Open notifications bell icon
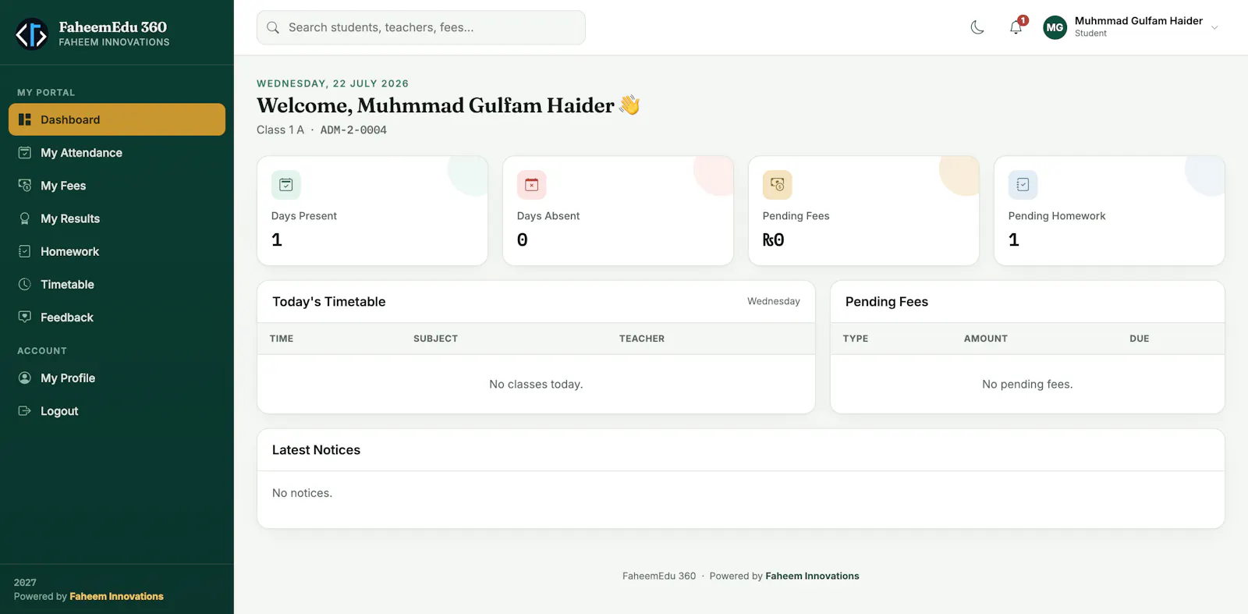Screen dimensions: 1248x614 pos(1016,27)
